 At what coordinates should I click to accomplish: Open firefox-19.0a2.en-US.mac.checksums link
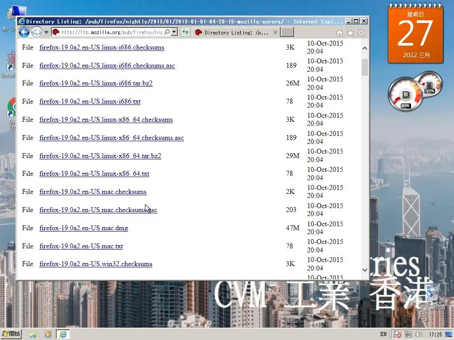(93, 192)
